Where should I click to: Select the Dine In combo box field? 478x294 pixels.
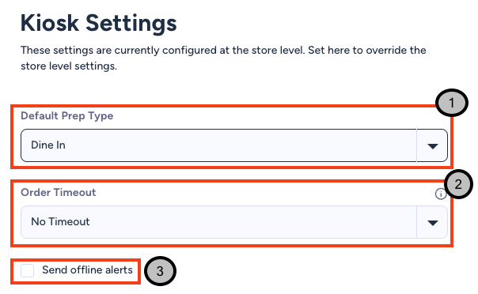(x=234, y=145)
